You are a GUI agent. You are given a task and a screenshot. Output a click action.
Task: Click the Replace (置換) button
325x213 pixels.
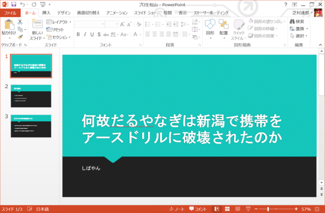tap(298, 29)
